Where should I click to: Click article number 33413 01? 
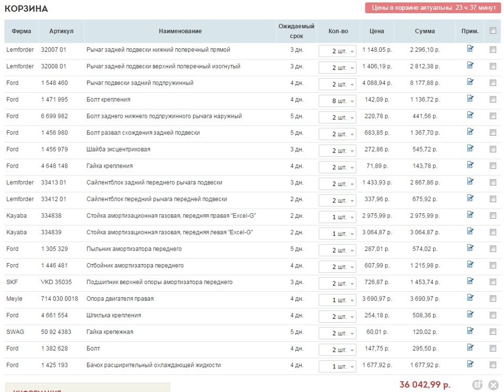(54, 182)
